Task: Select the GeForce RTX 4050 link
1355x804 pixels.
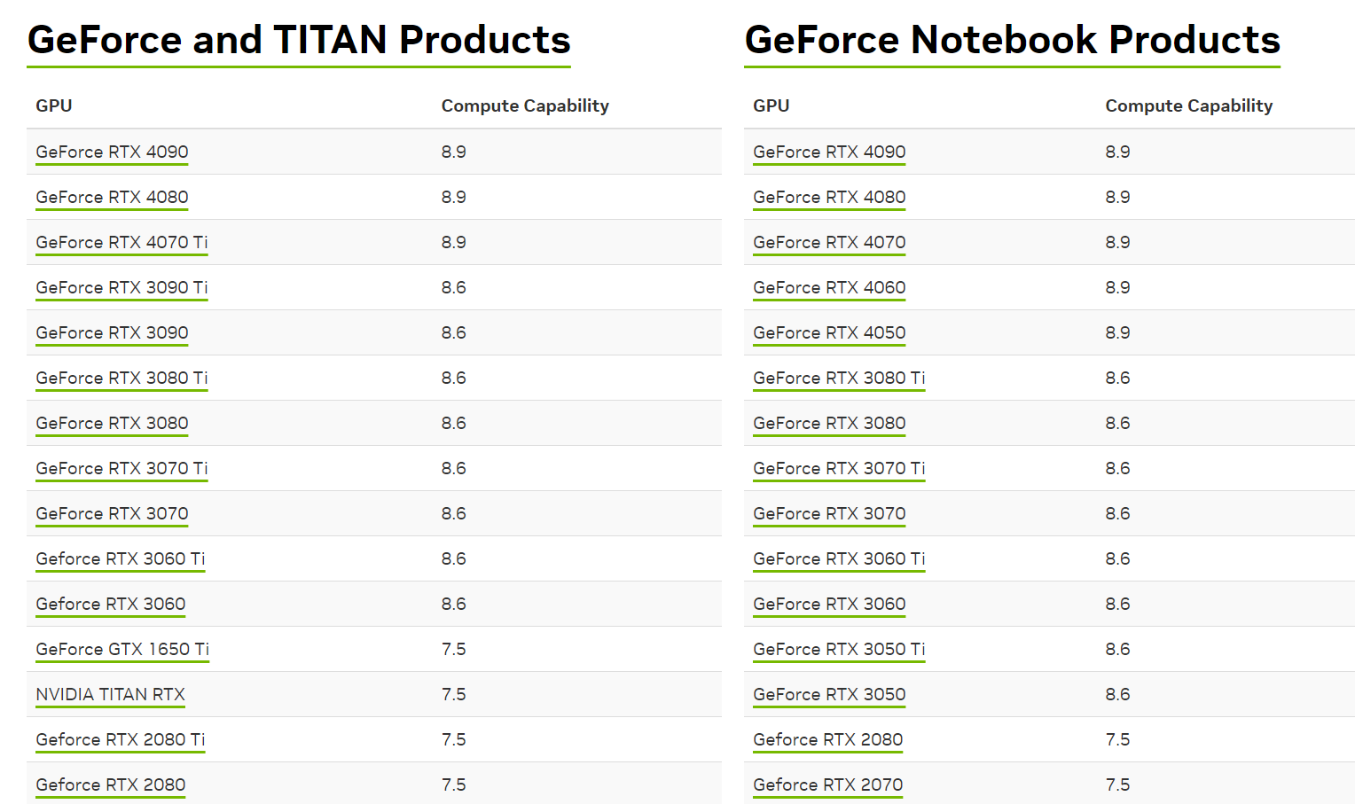Action: coord(829,332)
